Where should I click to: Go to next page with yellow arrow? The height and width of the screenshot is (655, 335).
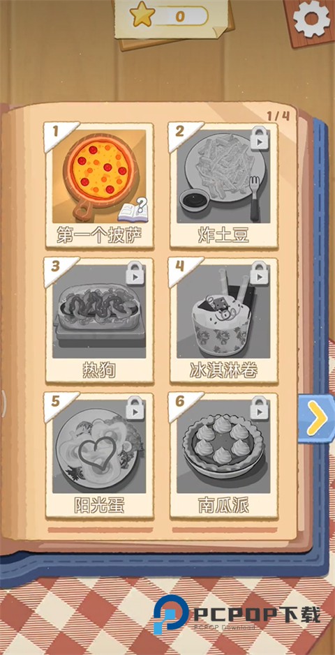[317, 418]
